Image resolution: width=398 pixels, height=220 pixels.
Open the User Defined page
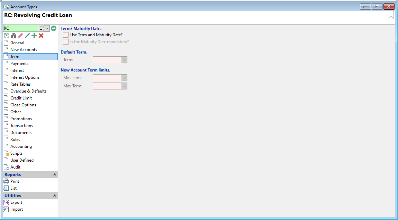coord(30,160)
